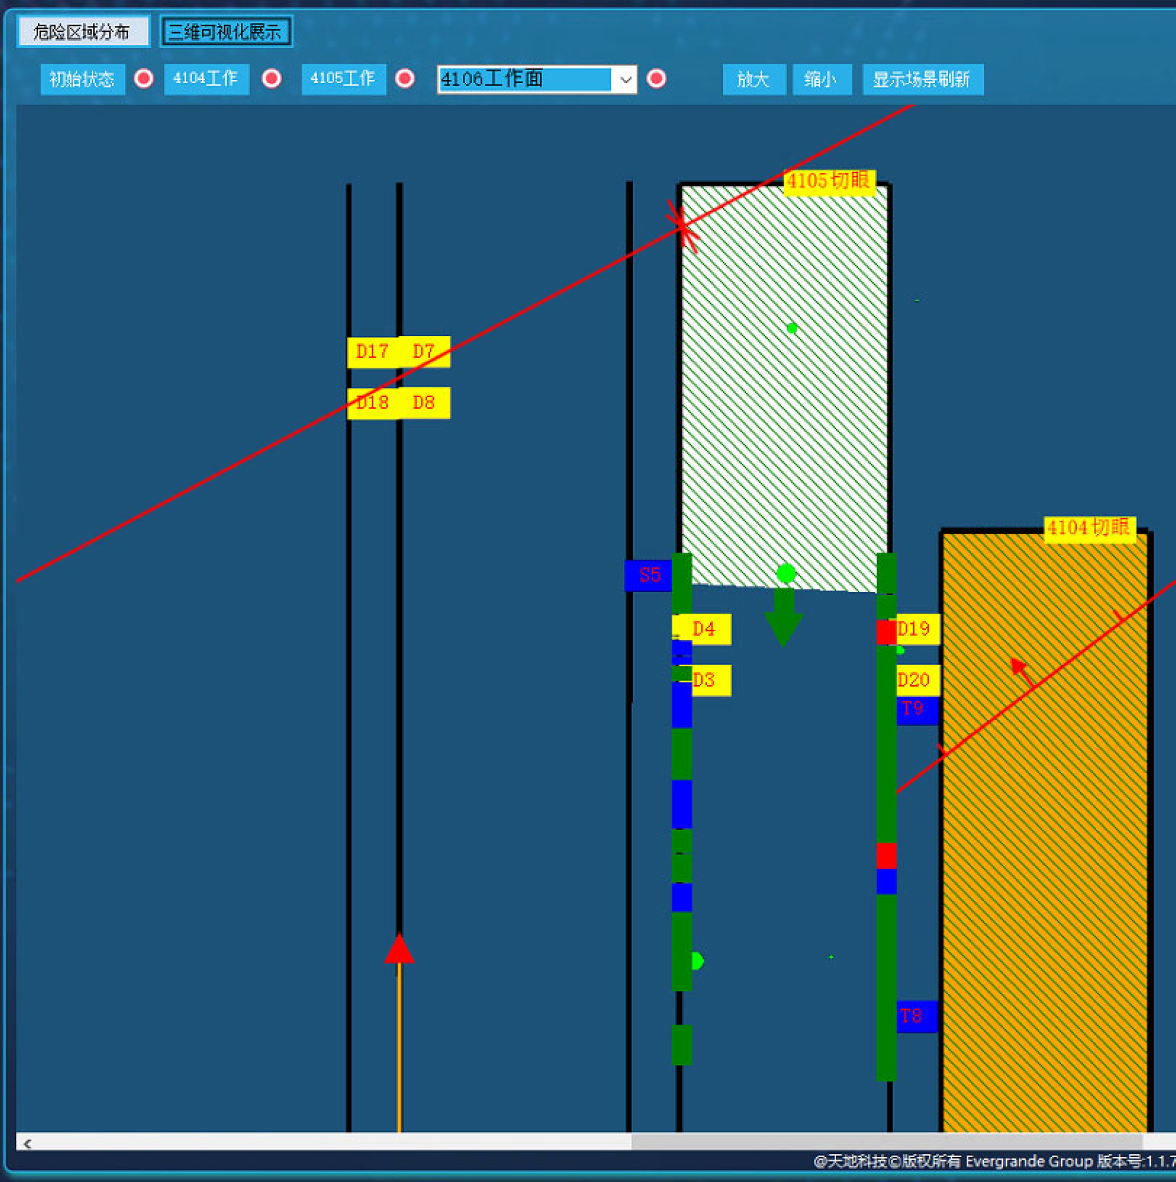Click the 危险区域分布 tab
This screenshot has width=1176, height=1182.
click(x=83, y=32)
